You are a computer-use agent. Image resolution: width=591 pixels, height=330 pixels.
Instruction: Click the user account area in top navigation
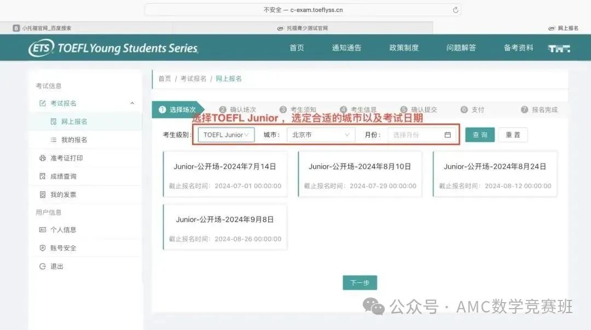click(x=559, y=48)
